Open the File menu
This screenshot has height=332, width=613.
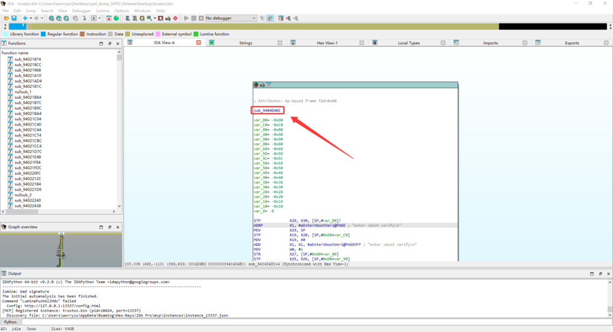coord(5,11)
